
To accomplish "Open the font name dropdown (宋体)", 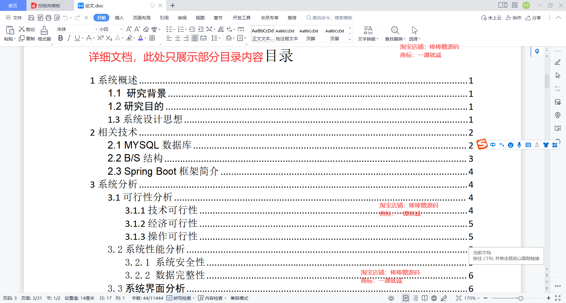I will click(x=96, y=29).
